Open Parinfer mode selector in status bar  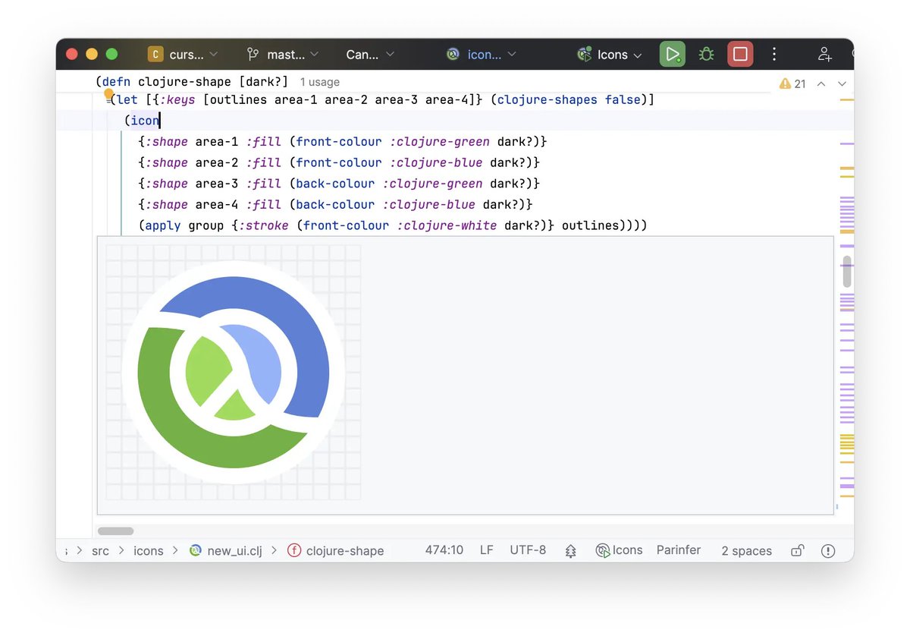point(679,550)
